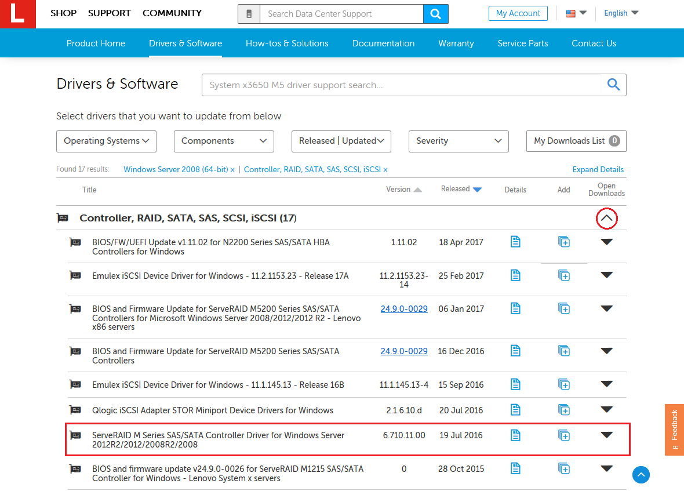Viewport: 684px width, 491px height.
Task: Expand downloads for ServeRAID M Series driver
Action: tap(606, 435)
